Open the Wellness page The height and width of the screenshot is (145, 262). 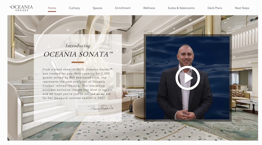[149, 8]
